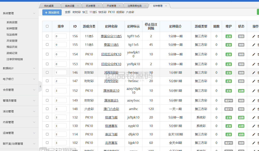Edit the 极速赛车 row with the pencil icon
The image size is (259, 151).
click(254, 126)
